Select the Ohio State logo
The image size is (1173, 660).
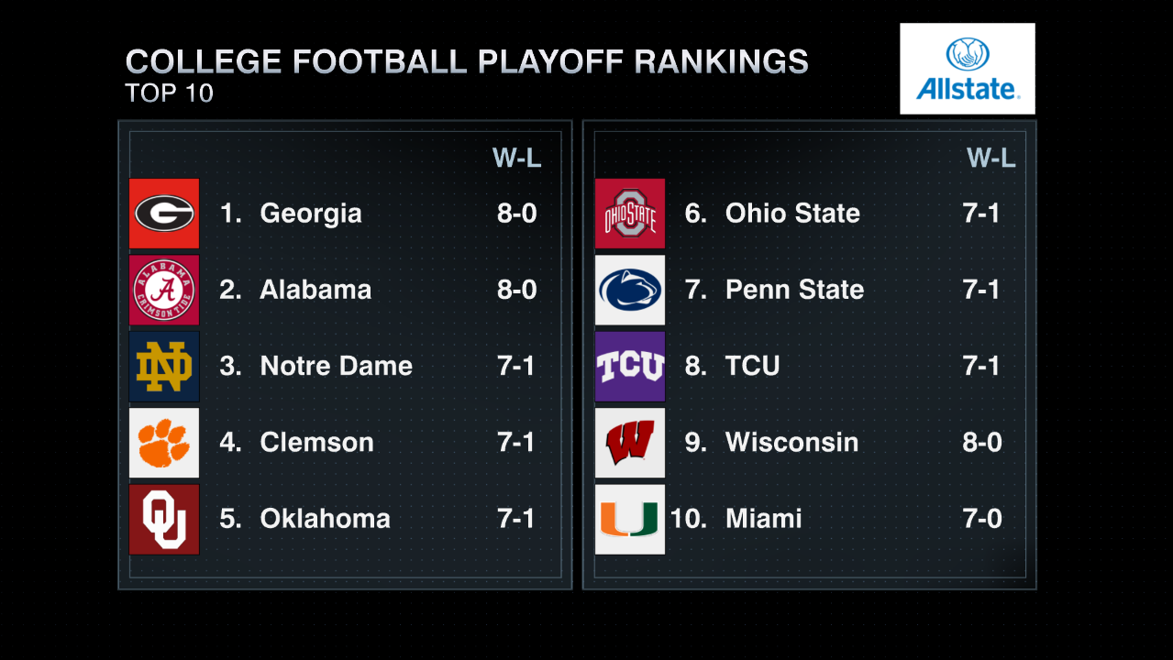click(630, 214)
